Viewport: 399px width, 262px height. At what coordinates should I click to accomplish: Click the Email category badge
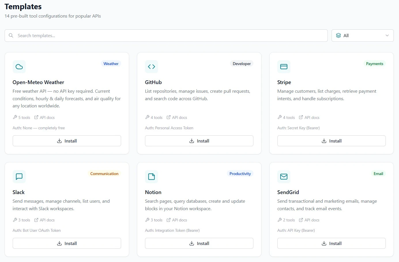point(378,174)
